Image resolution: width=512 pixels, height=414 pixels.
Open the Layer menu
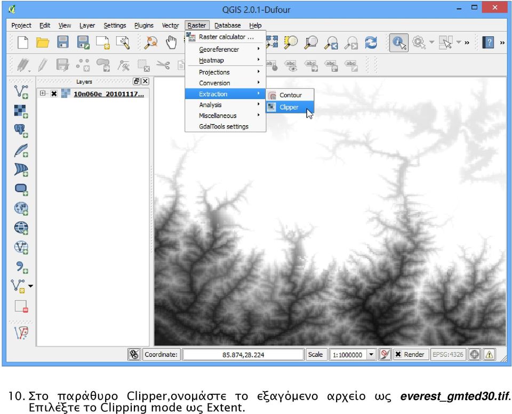pos(87,26)
